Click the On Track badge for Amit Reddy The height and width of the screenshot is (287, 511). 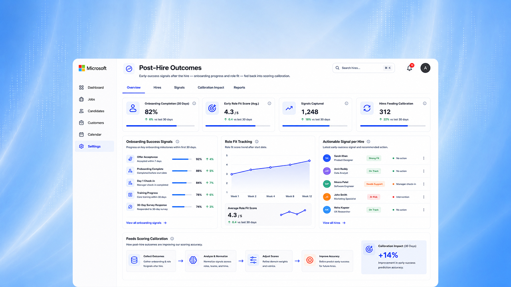374,171
